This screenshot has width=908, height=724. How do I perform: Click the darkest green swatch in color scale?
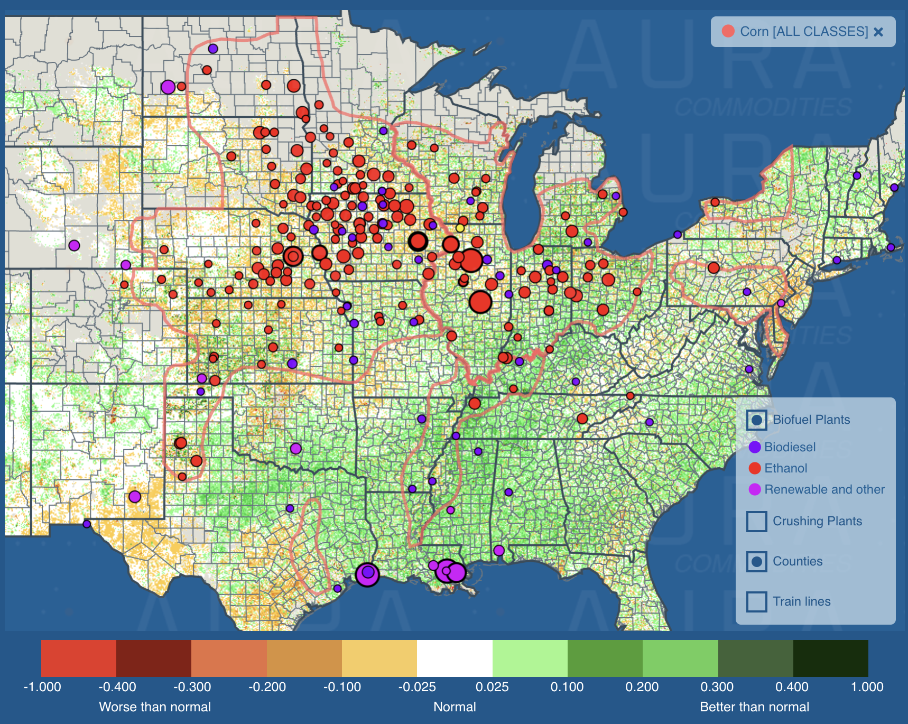pos(830,658)
